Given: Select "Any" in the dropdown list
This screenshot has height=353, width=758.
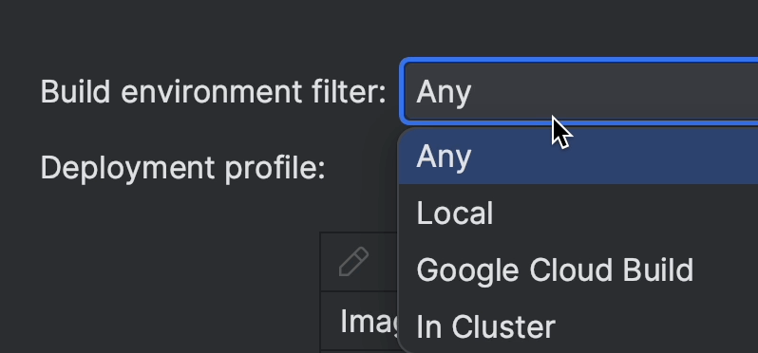Looking at the screenshot, I should click(x=578, y=156).
